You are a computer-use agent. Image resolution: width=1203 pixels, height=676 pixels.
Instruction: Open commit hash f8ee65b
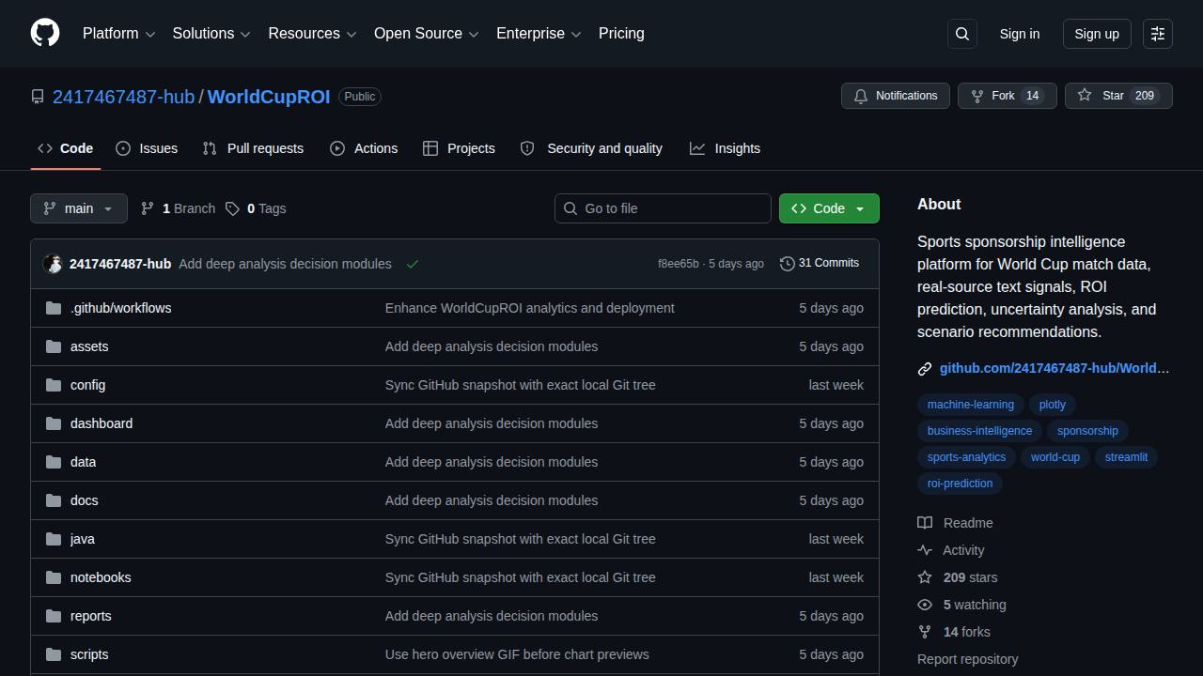(679, 264)
